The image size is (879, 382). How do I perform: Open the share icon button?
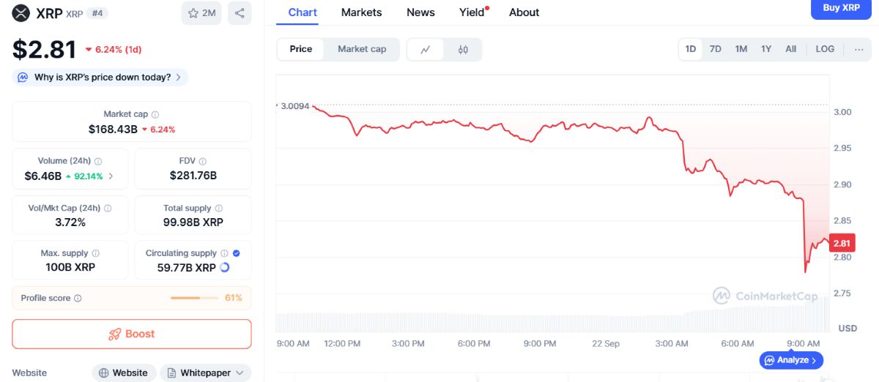[239, 13]
